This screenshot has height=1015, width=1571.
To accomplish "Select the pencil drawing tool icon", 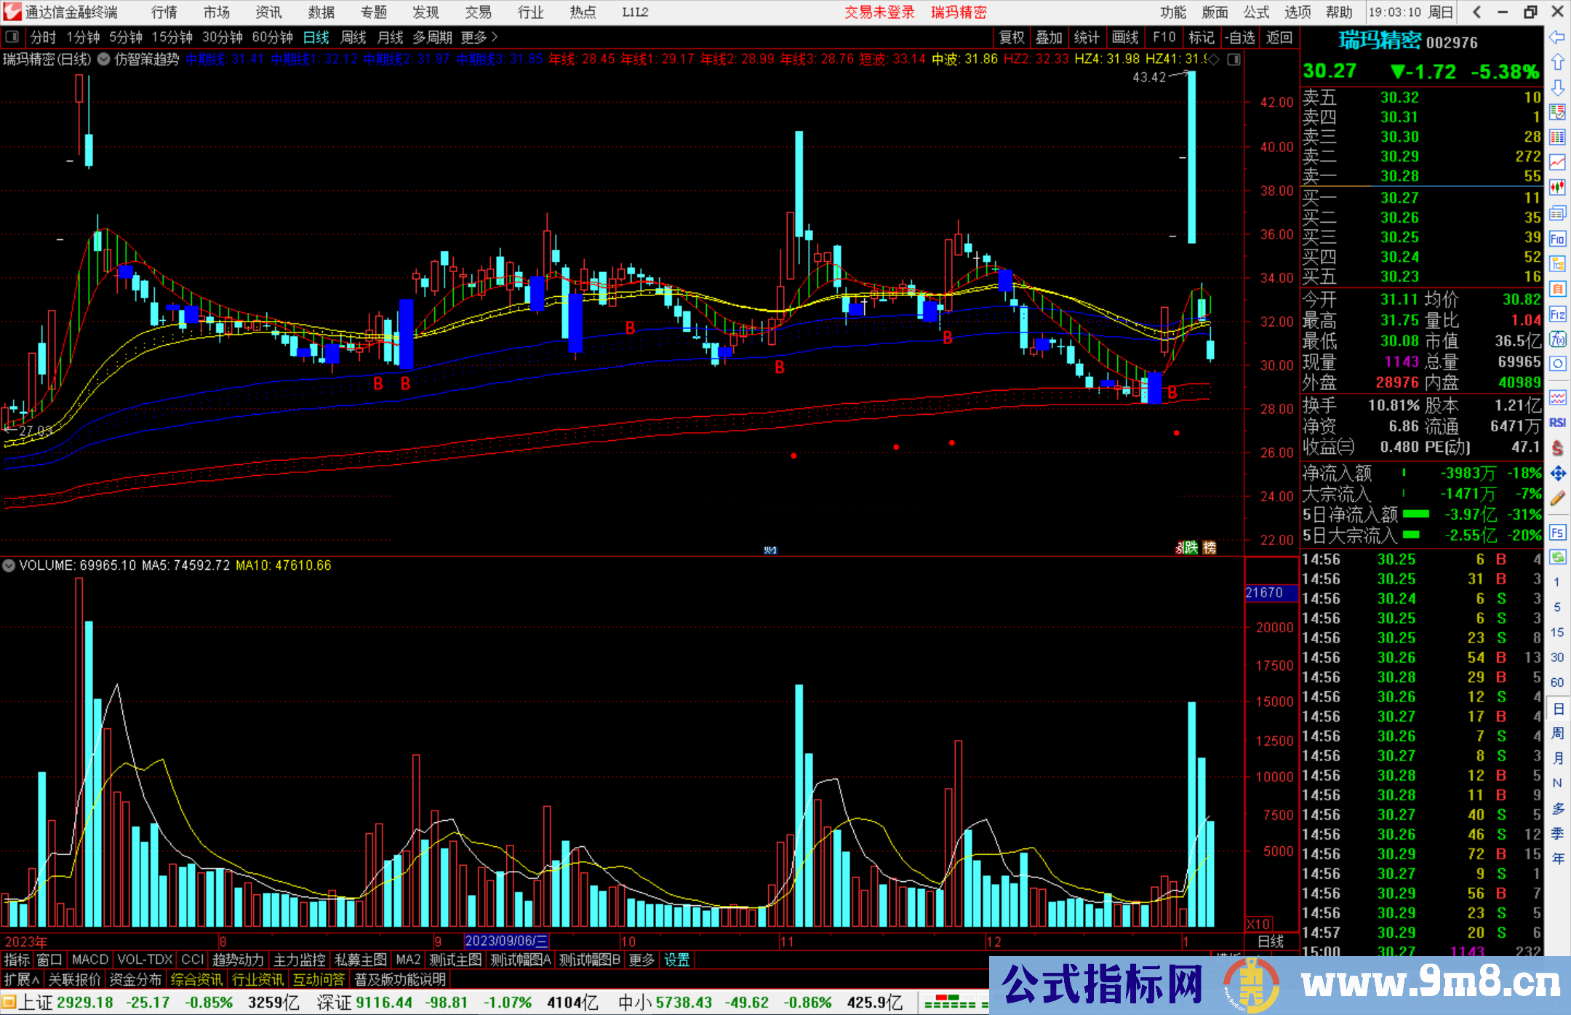I will pos(1557,499).
